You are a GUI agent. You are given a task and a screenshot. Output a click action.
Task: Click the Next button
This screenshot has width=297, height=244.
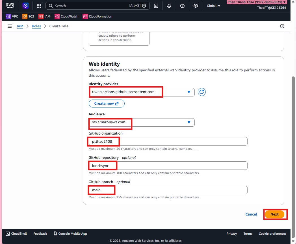click(275, 214)
